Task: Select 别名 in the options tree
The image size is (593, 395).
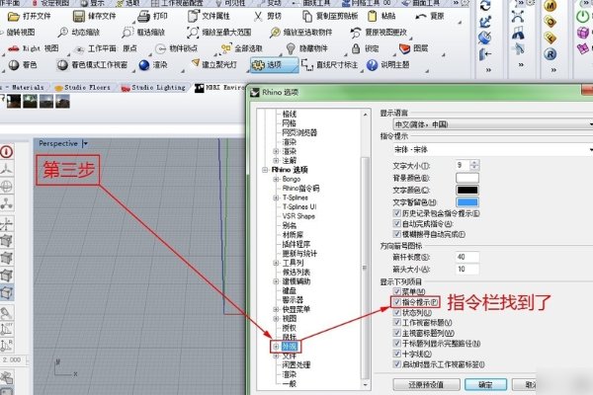Action: 290,226
